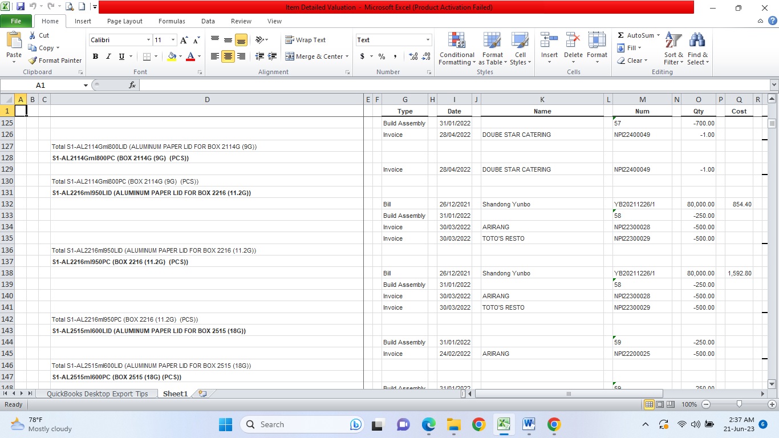Expand the formula bar

tap(774, 85)
